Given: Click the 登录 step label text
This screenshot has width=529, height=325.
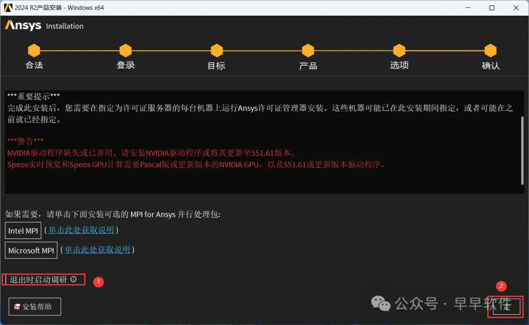Looking at the screenshot, I should click(125, 65).
